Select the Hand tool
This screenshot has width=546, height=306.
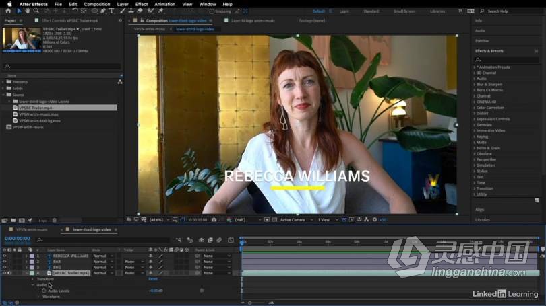click(x=28, y=11)
